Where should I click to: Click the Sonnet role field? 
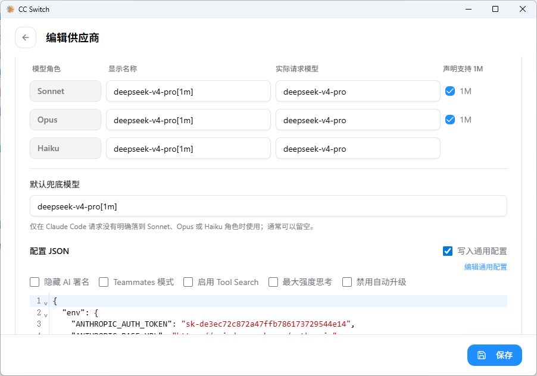click(x=65, y=91)
